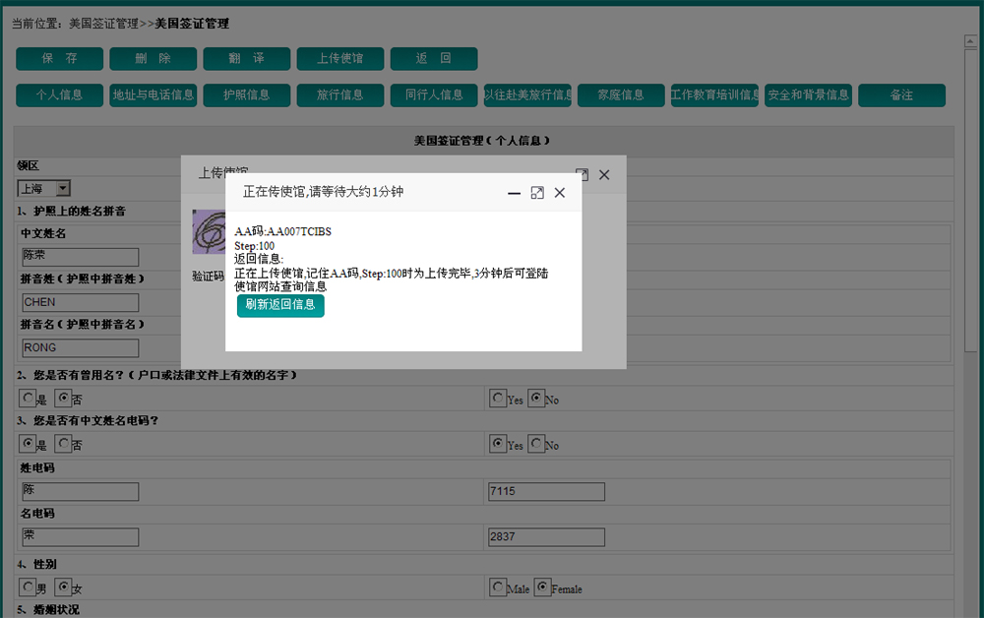Click the captcha image thumbnail

[209, 232]
